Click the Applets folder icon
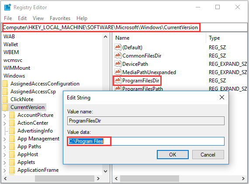This screenshot has height=184, width=249. (x=12, y=162)
